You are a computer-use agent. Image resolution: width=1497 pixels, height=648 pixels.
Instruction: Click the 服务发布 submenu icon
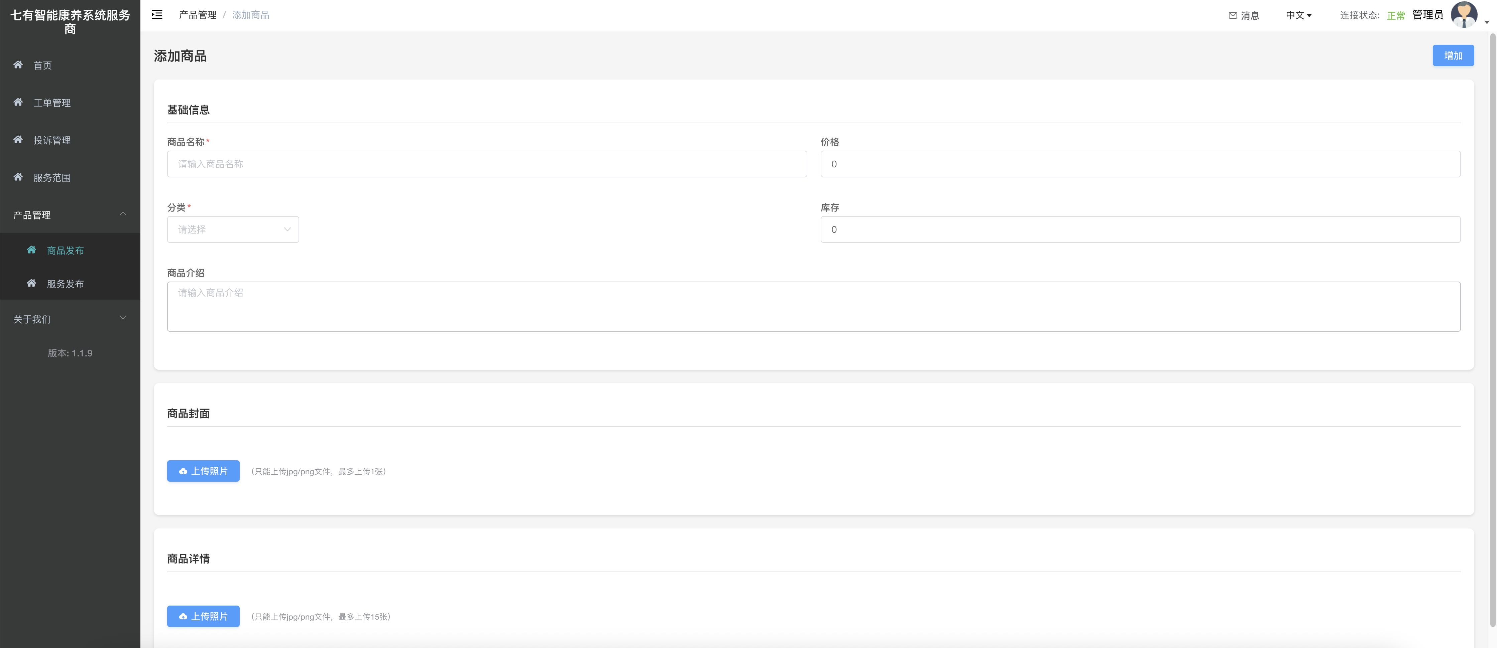[x=31, y=283]
